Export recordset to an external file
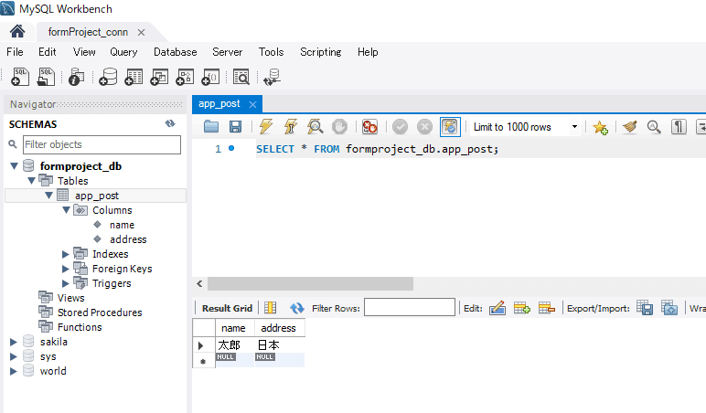Image resolution: width=706 pixels, height=413 pixels. [645, 308]
